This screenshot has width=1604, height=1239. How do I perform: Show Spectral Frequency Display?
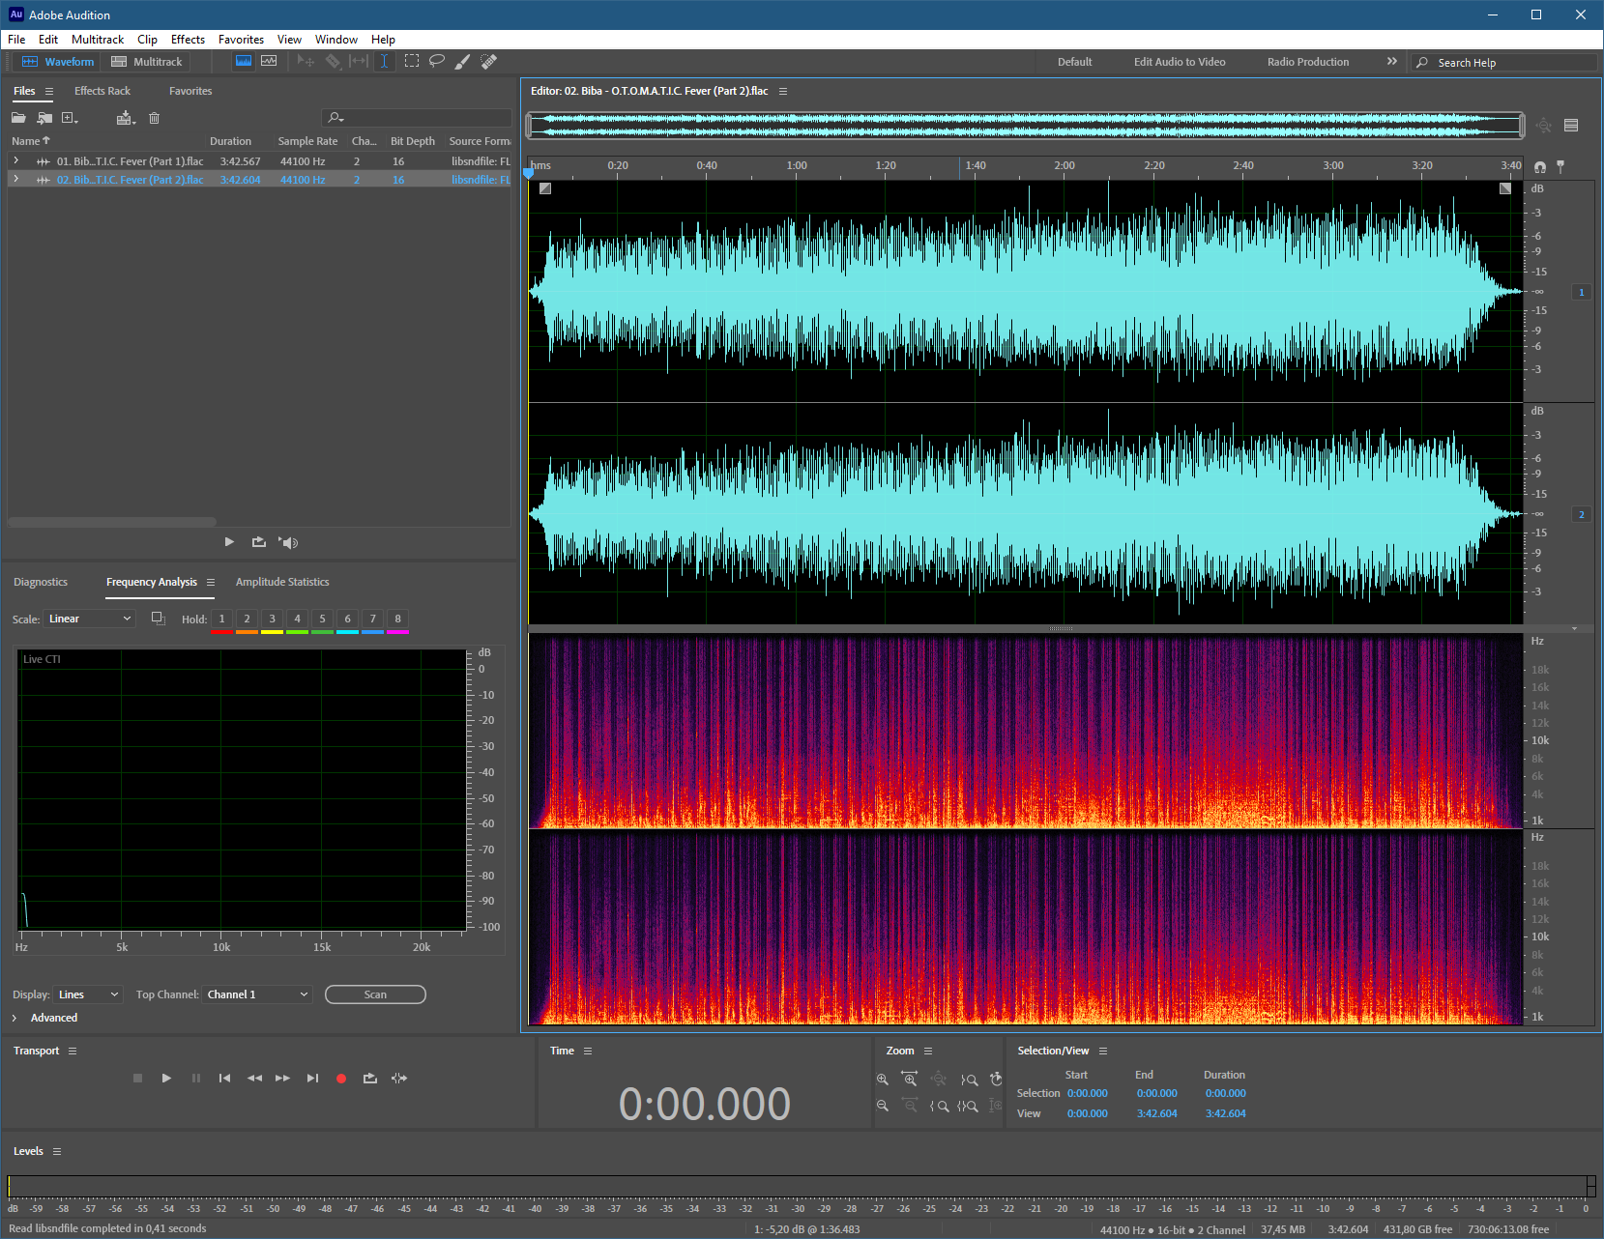tap(244, 61)
